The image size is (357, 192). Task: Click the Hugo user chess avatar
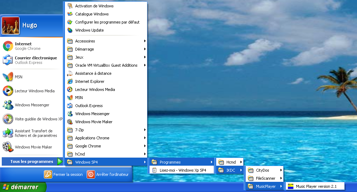click(x=11, y=26)
